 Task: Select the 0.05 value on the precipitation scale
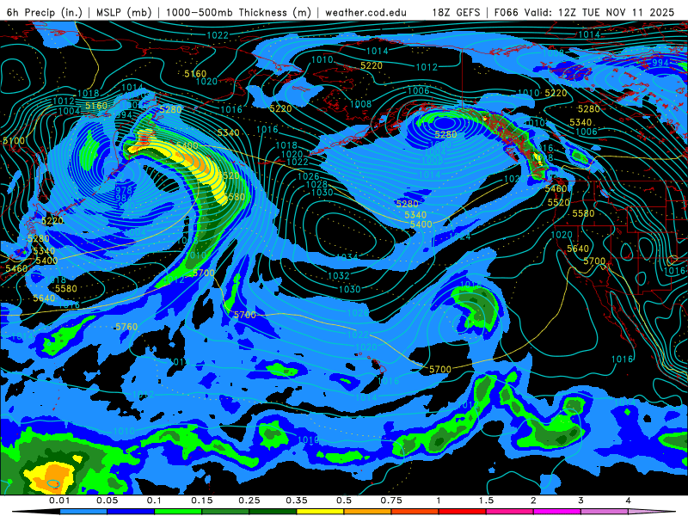(107, 501)
